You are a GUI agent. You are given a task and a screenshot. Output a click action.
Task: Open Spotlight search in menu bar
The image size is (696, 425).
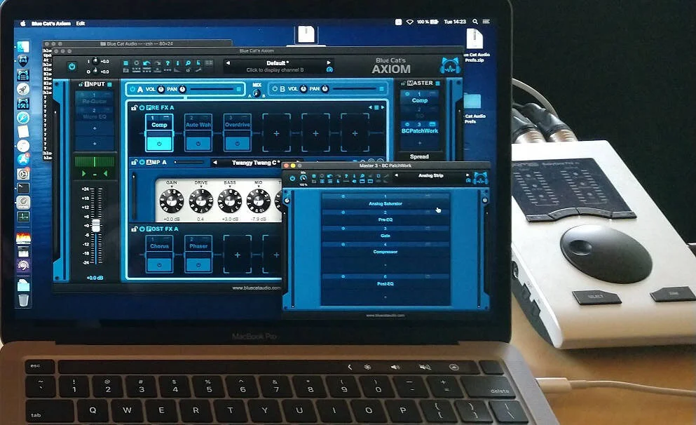click(475, 21)
